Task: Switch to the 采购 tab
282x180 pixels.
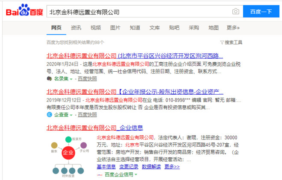Action: point(194,28)
